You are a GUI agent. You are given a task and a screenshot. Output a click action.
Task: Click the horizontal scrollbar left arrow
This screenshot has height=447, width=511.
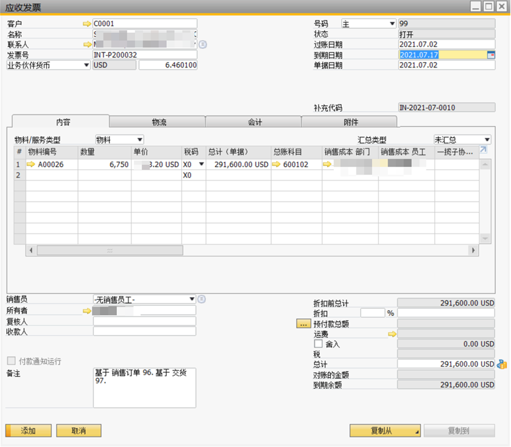click(31, 251)
